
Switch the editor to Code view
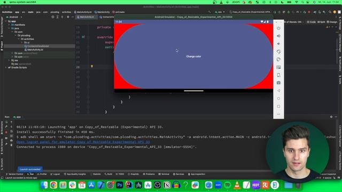[x=311, y=22]
